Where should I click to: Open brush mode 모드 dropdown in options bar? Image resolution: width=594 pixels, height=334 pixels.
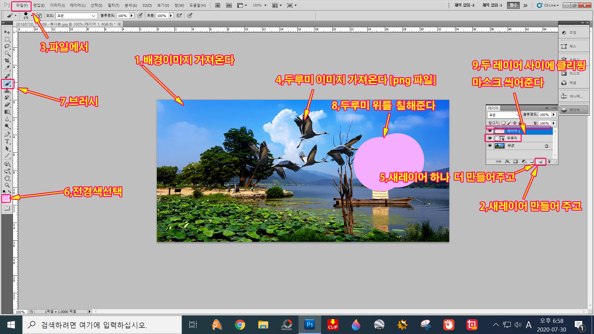tap(76, 16)
